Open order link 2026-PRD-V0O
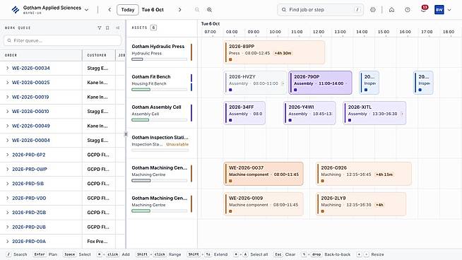This screenshot has width=462, height=260. coord(29,198)
